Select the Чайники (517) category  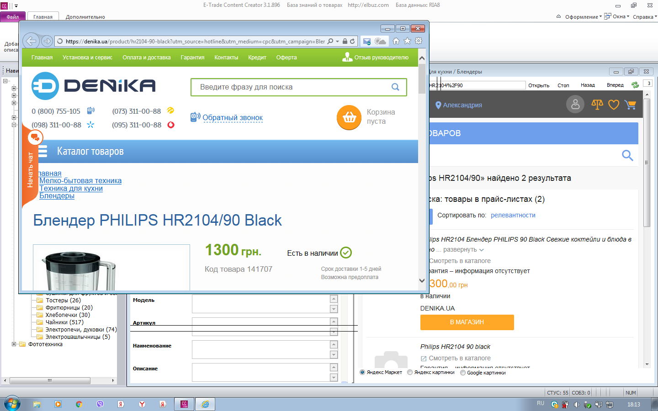click(x=64, y=322)
